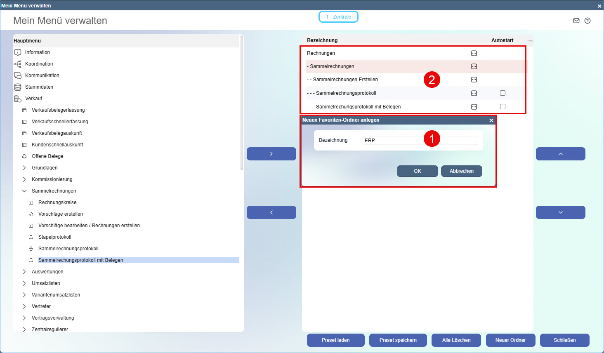Screen dimensions: 604x353
Task: Select the Rechnungen favorites row
Action: pos(416,53)
